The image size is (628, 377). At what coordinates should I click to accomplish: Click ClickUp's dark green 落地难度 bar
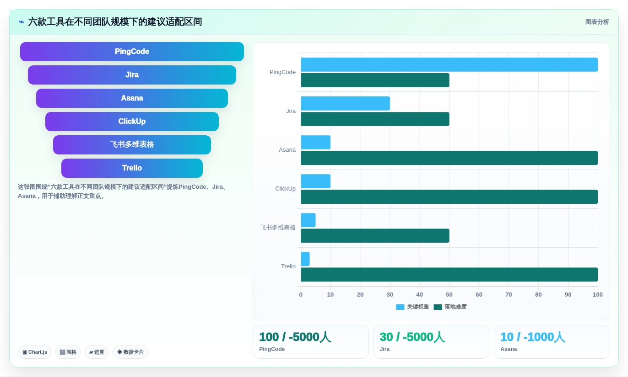pyautogui.click(x=449, y=196)
